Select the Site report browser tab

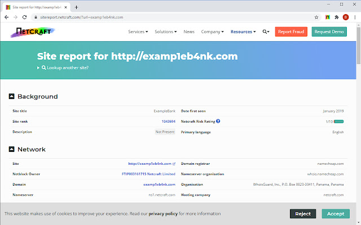point(36,7)
